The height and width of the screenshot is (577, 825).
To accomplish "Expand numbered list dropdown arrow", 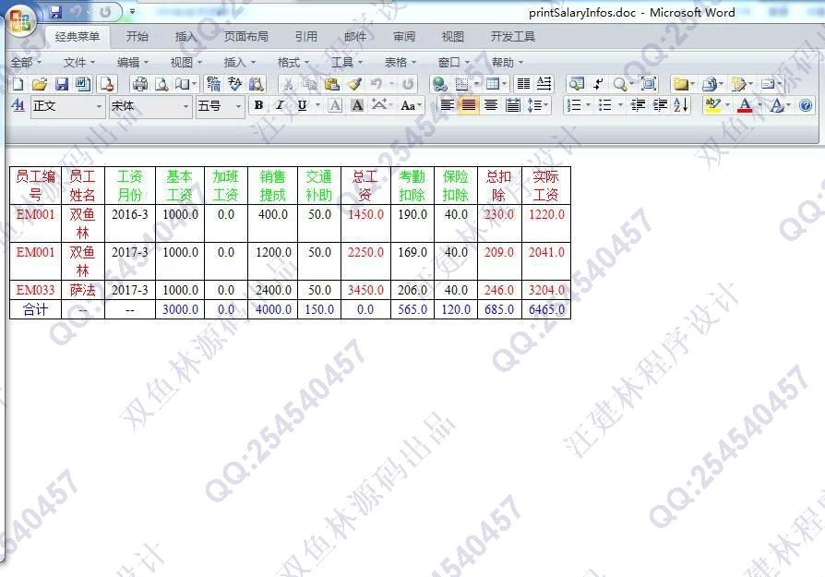I will 588,105.
